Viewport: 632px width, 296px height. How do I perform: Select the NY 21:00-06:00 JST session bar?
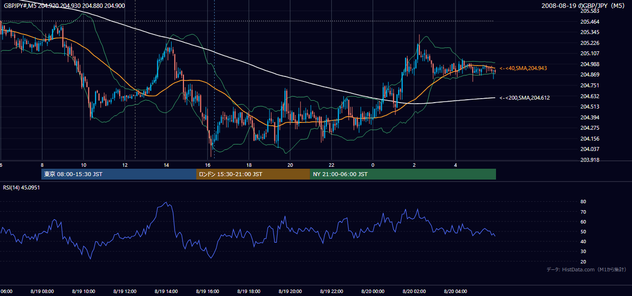pos(403,174)
